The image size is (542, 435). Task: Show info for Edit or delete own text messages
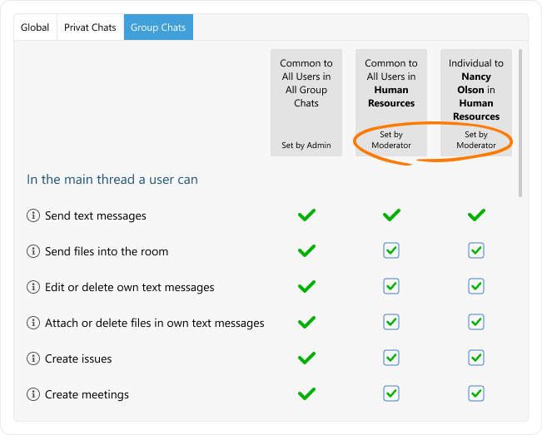33,287
